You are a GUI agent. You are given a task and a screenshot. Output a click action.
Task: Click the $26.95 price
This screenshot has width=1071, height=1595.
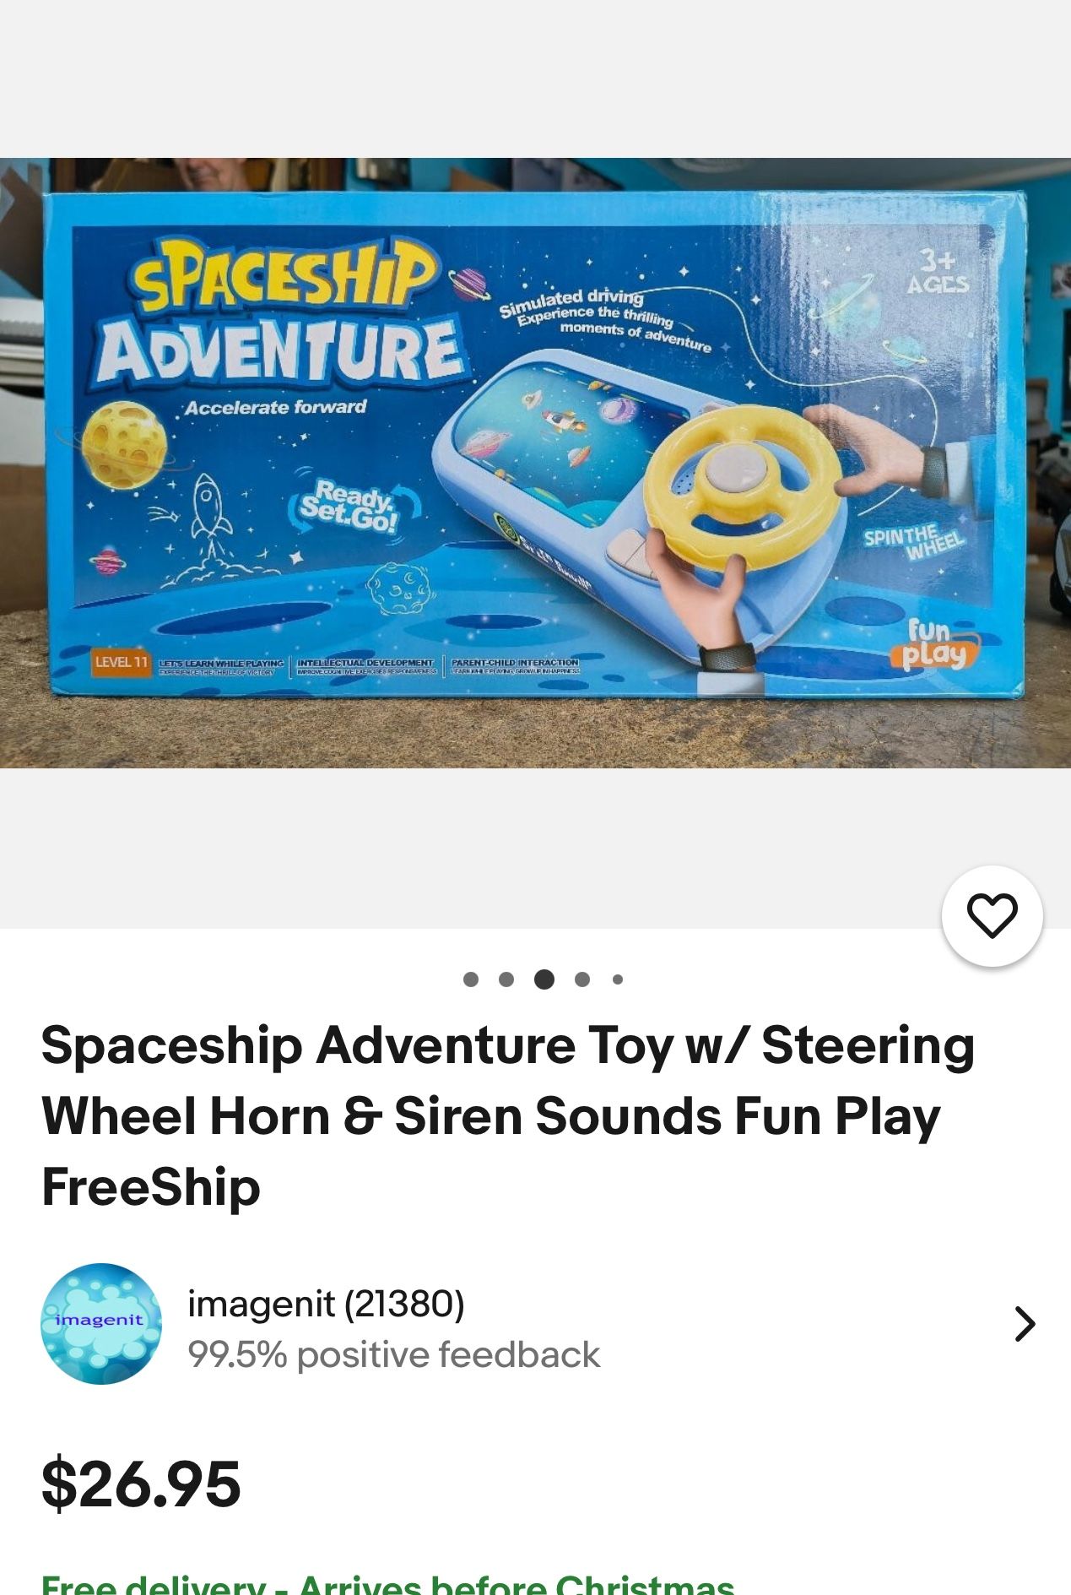pos(141,1484)
